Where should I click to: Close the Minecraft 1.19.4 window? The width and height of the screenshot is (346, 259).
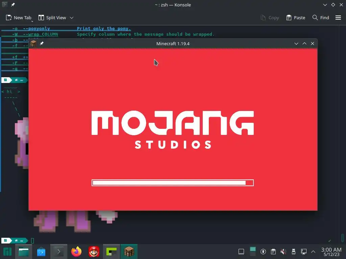click(313, 44)
